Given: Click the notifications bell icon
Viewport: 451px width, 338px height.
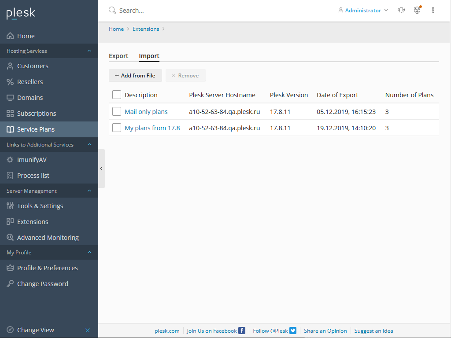Looking at the screenshot, I should point(401,10).
